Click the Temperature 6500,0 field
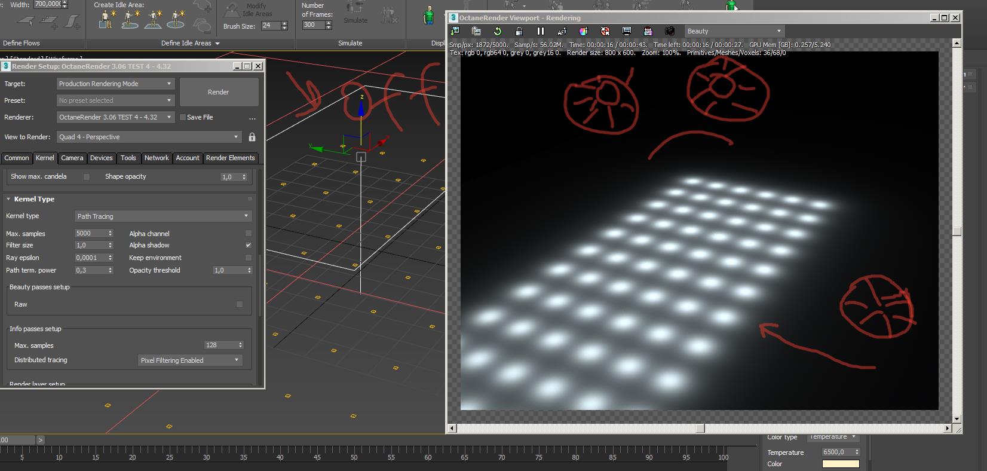Screen dimensions: 987x471 tap(838, 452)
